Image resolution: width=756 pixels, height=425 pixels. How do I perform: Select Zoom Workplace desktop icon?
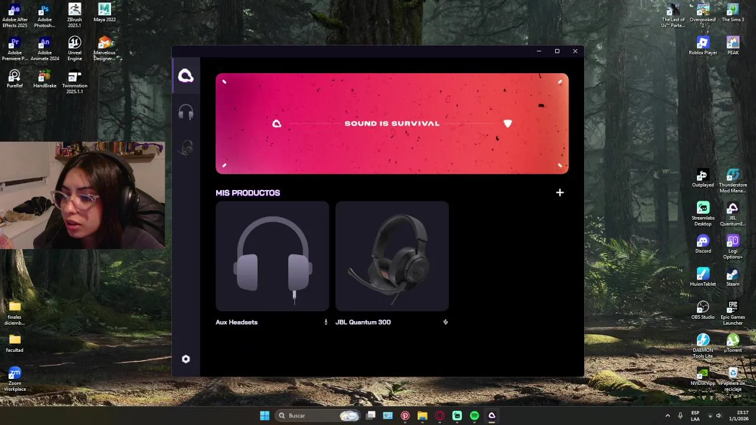15,380
